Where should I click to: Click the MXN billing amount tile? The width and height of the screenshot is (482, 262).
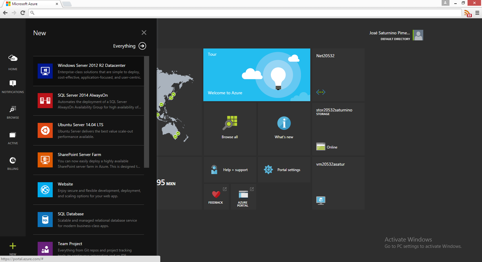(x=179, y=183)
